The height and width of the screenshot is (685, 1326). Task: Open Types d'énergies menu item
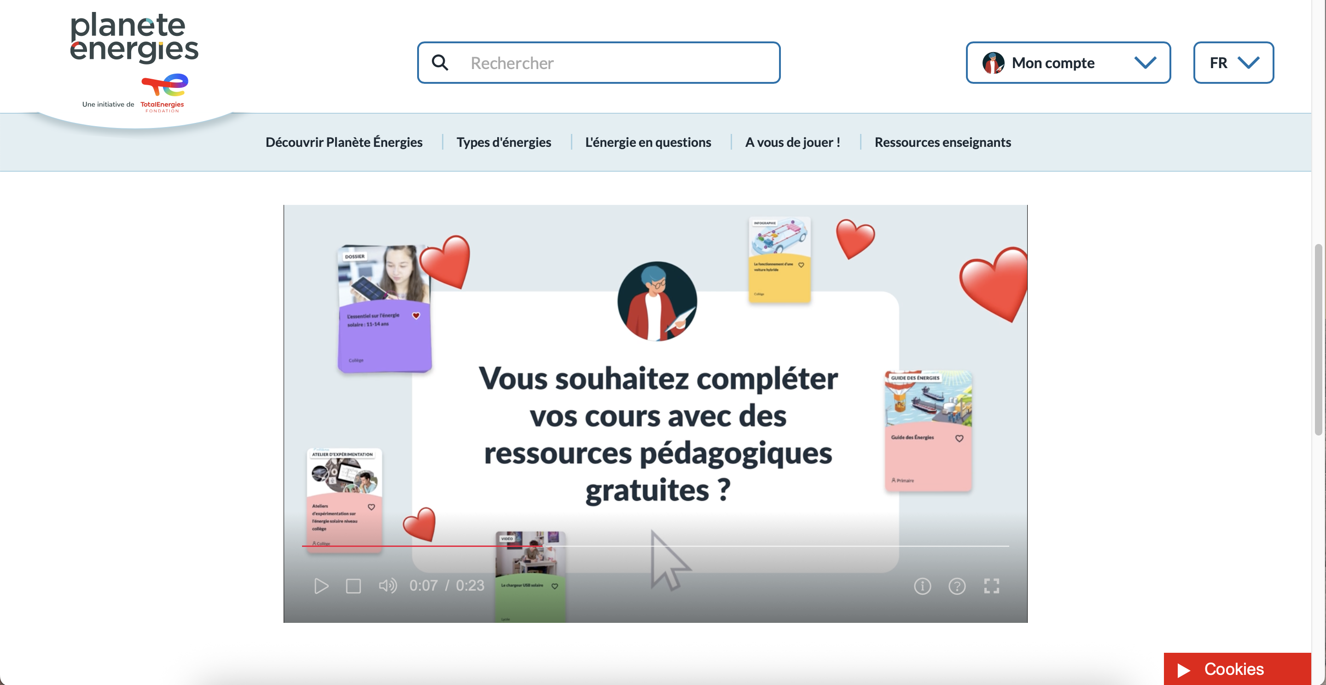[503, 143]
